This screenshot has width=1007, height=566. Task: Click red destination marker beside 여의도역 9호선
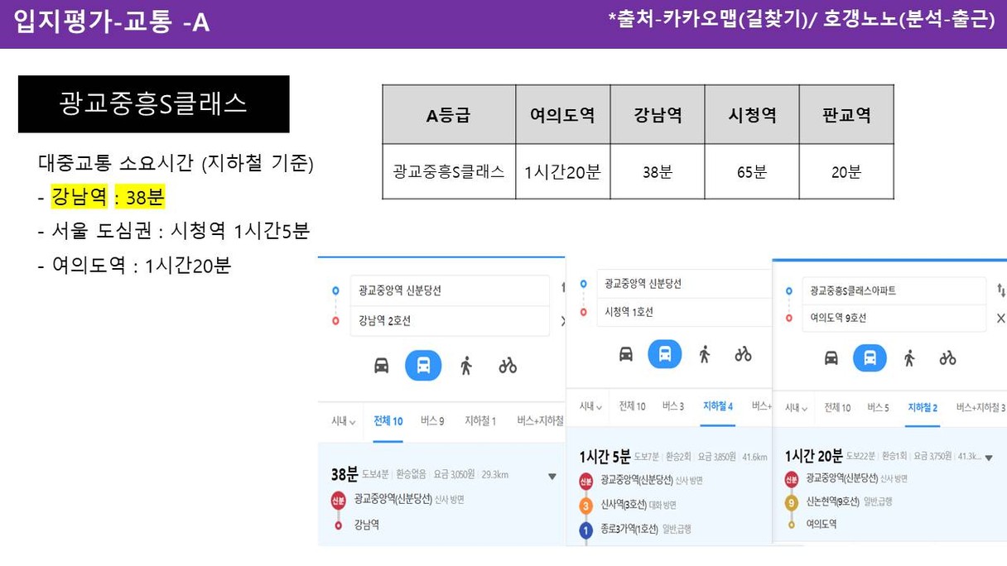(x=788, y=318)
